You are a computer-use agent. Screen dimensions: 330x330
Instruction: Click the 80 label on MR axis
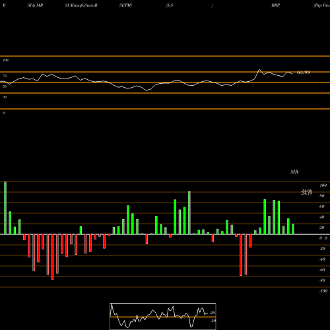322,196
